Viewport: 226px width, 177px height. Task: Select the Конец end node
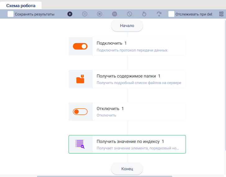point(127,169)
